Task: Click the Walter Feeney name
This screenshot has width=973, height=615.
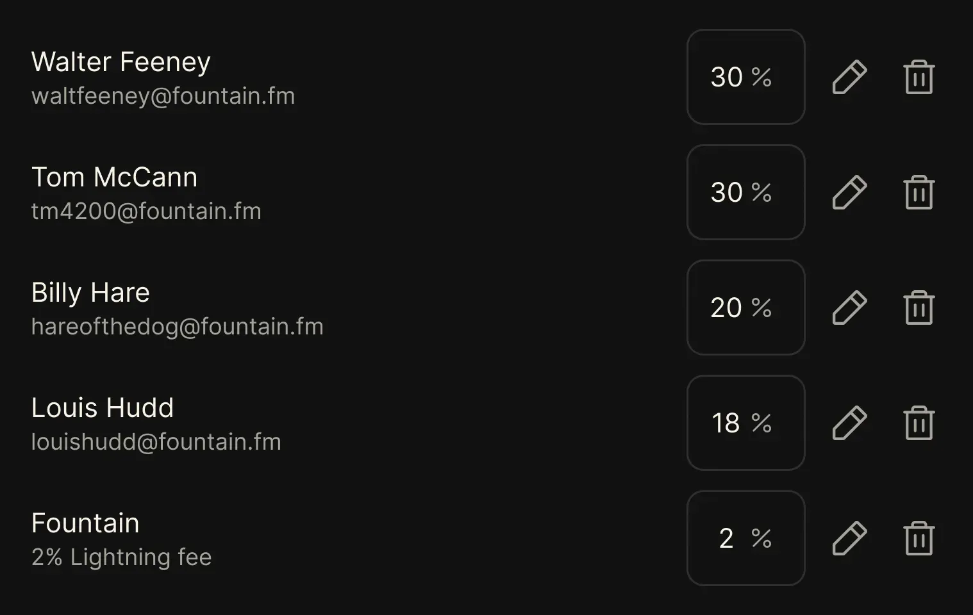Action: 121,62
